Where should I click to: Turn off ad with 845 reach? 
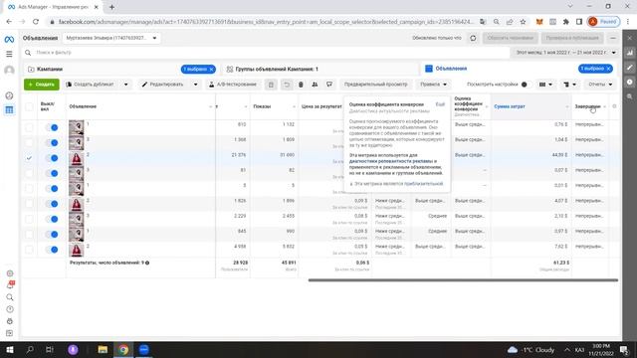pos(52,235)
